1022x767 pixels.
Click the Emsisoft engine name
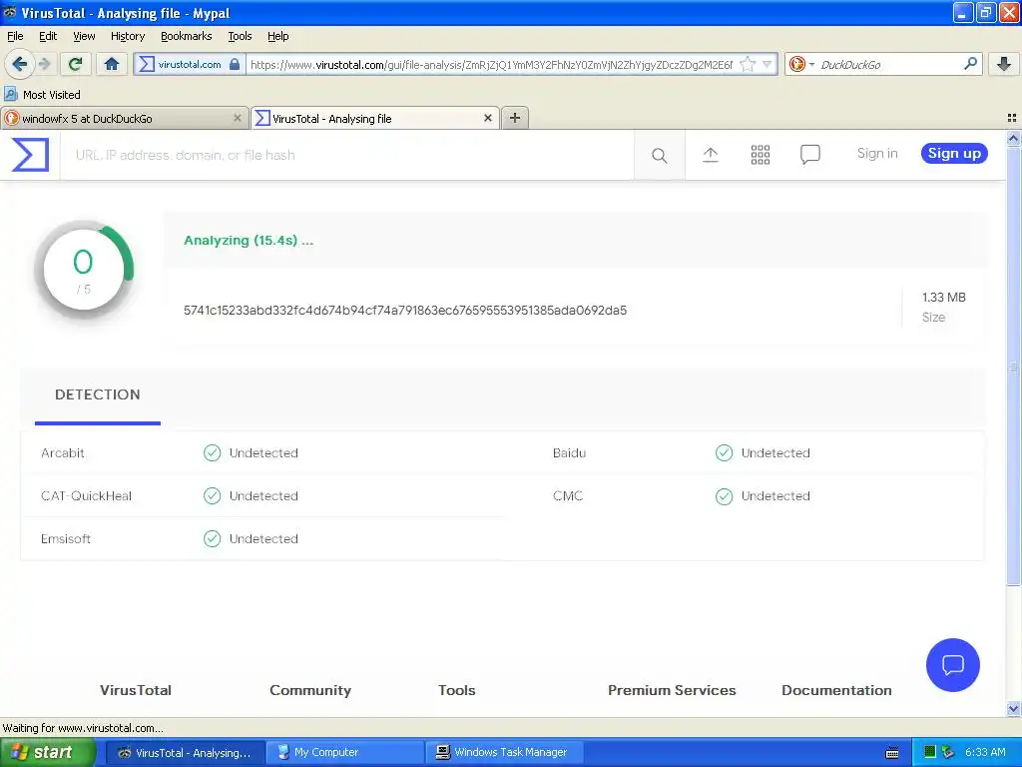click(65, 538)
